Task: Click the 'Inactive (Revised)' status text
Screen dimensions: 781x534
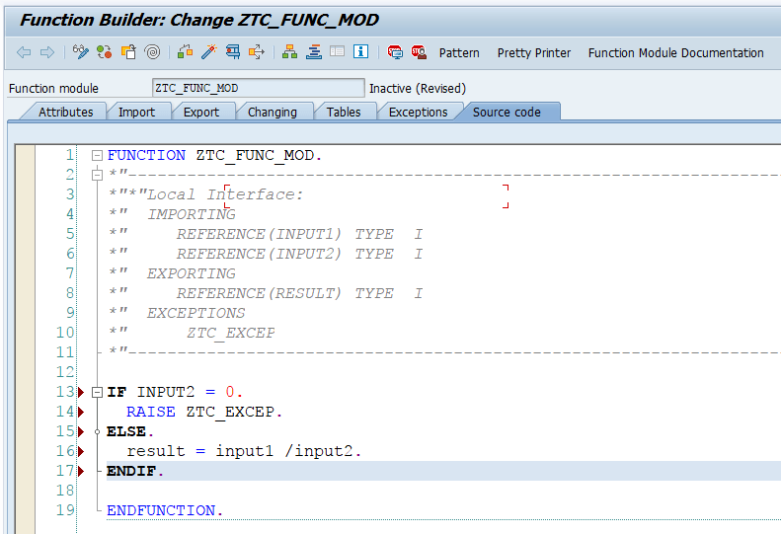Action: click(418, 89)
